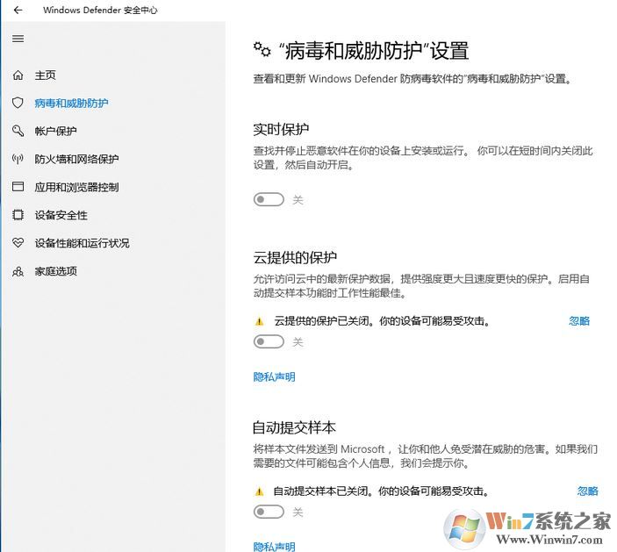Click the back arrow in title bar

[x=18, y=10]
